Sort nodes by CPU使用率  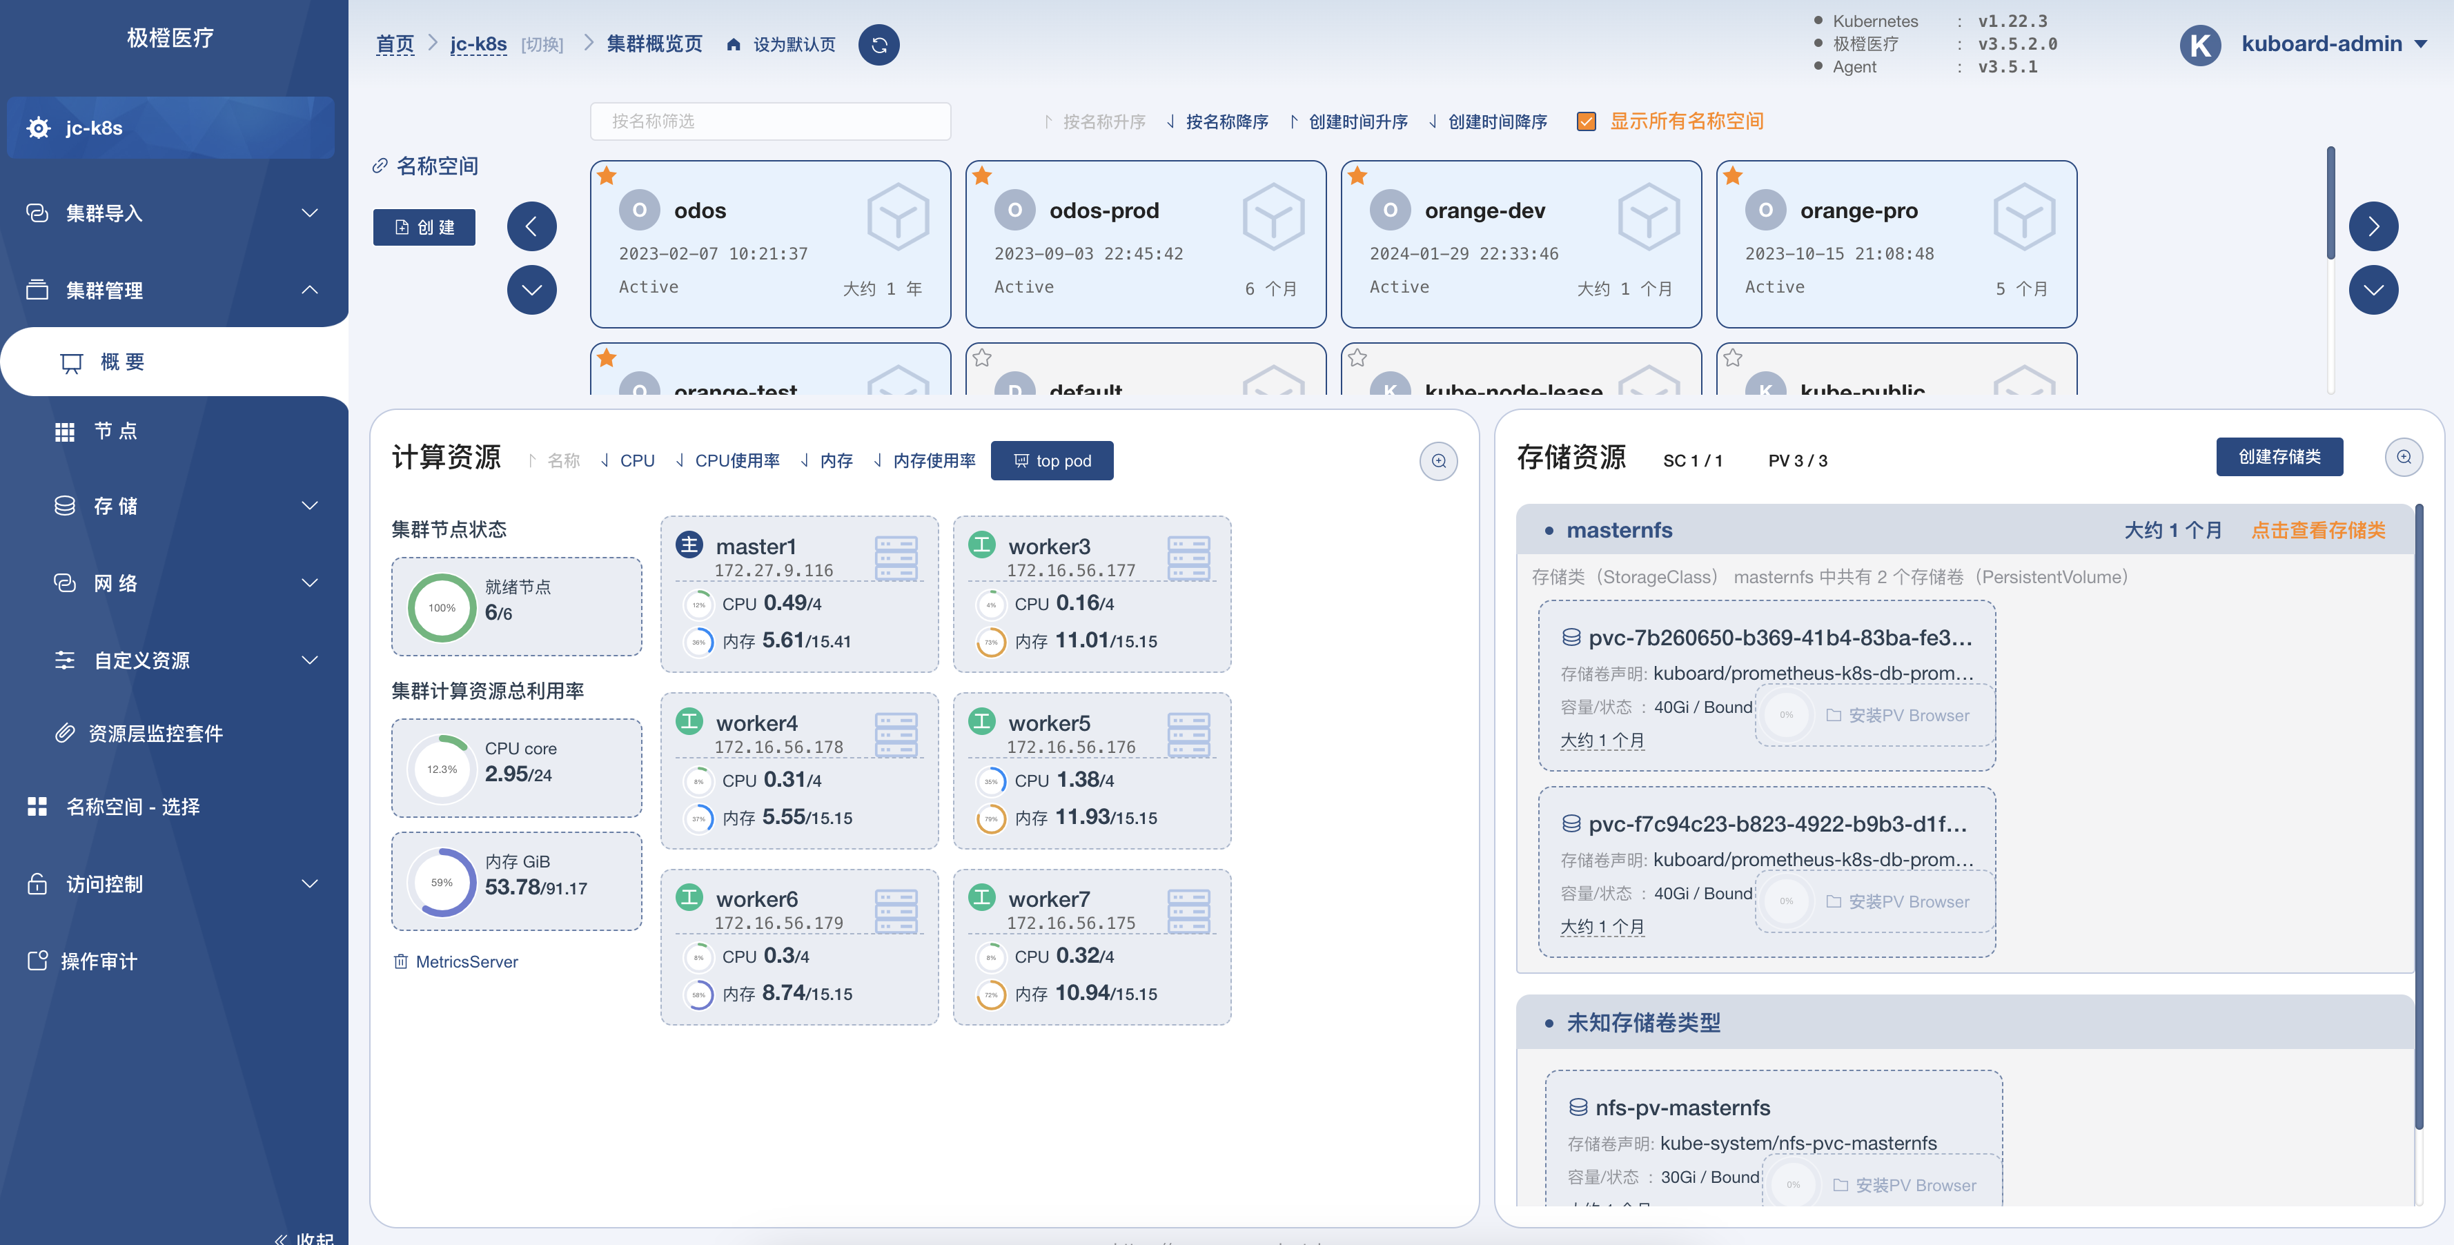(x=727, y=460)
